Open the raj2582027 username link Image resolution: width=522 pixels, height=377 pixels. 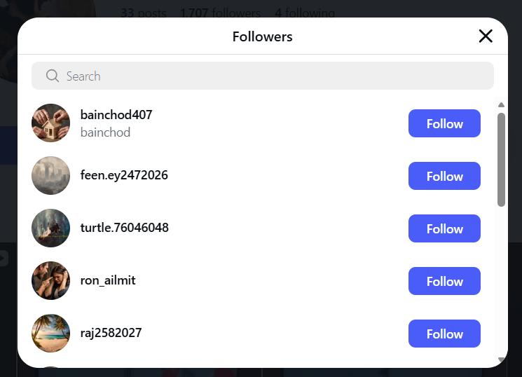pos(111,333)
